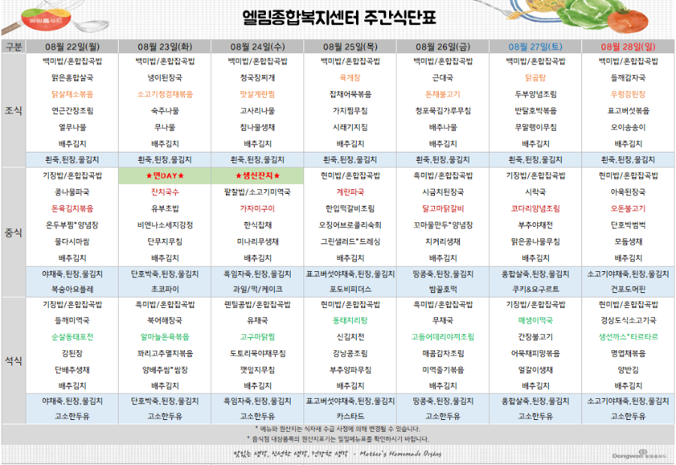Click the 중식 row label
This screenshot has width=676, height=465.
14,233
